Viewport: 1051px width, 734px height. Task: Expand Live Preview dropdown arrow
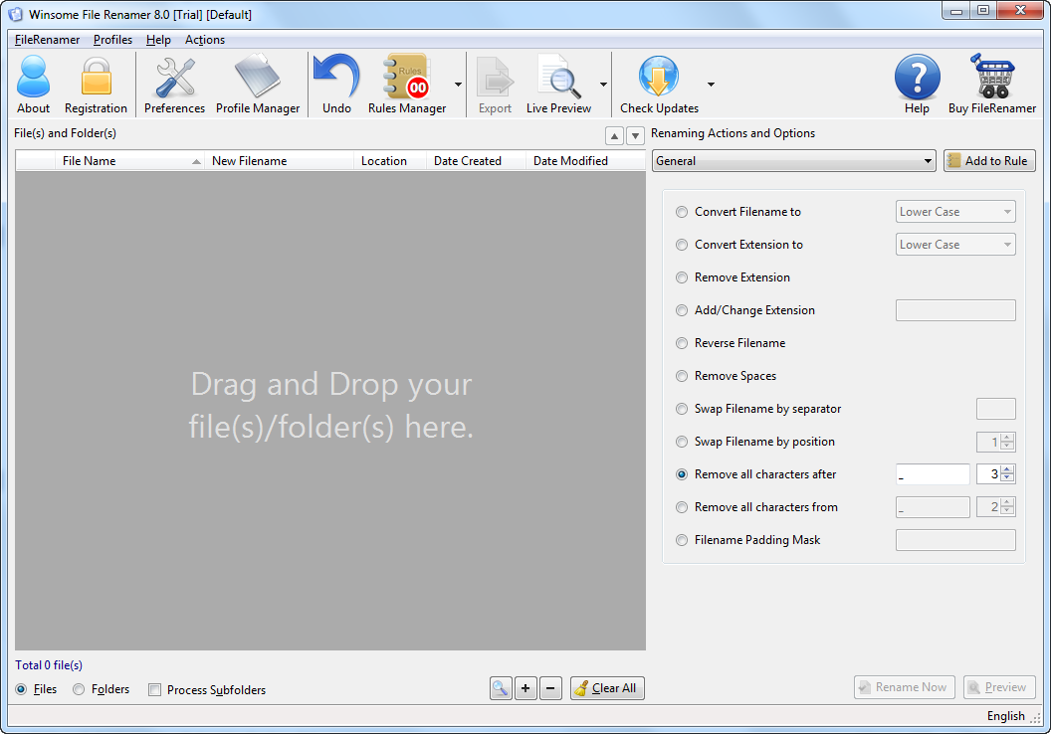[x=603, y=85]
